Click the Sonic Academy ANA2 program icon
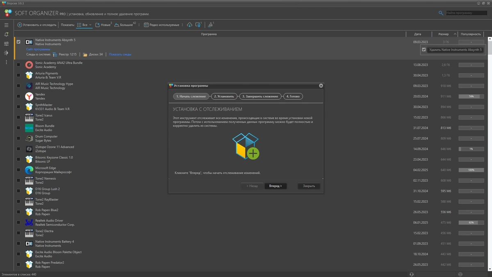 [x=29, y=65]
